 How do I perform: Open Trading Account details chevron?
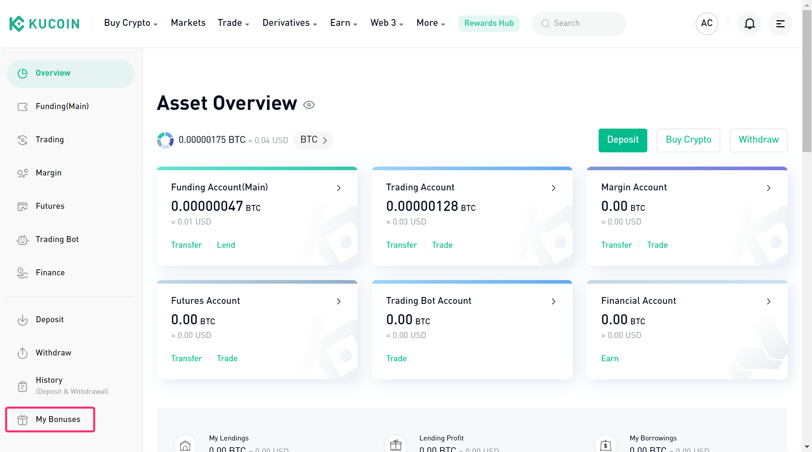click(553, 188)
